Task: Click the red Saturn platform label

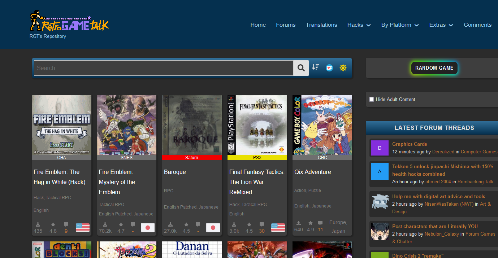Action: [192, 158]
